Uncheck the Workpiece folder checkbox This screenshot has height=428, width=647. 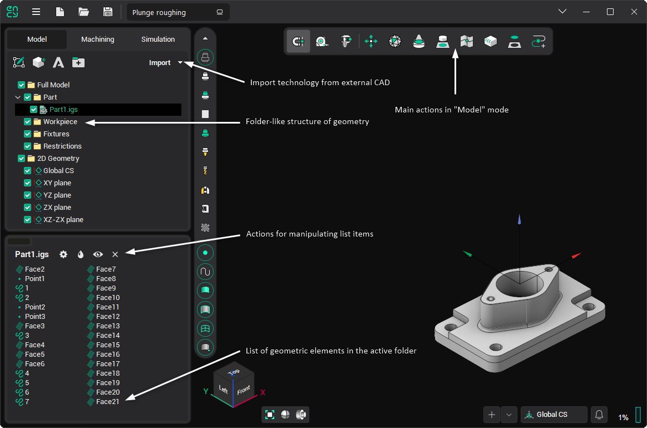tap(28, 122)
